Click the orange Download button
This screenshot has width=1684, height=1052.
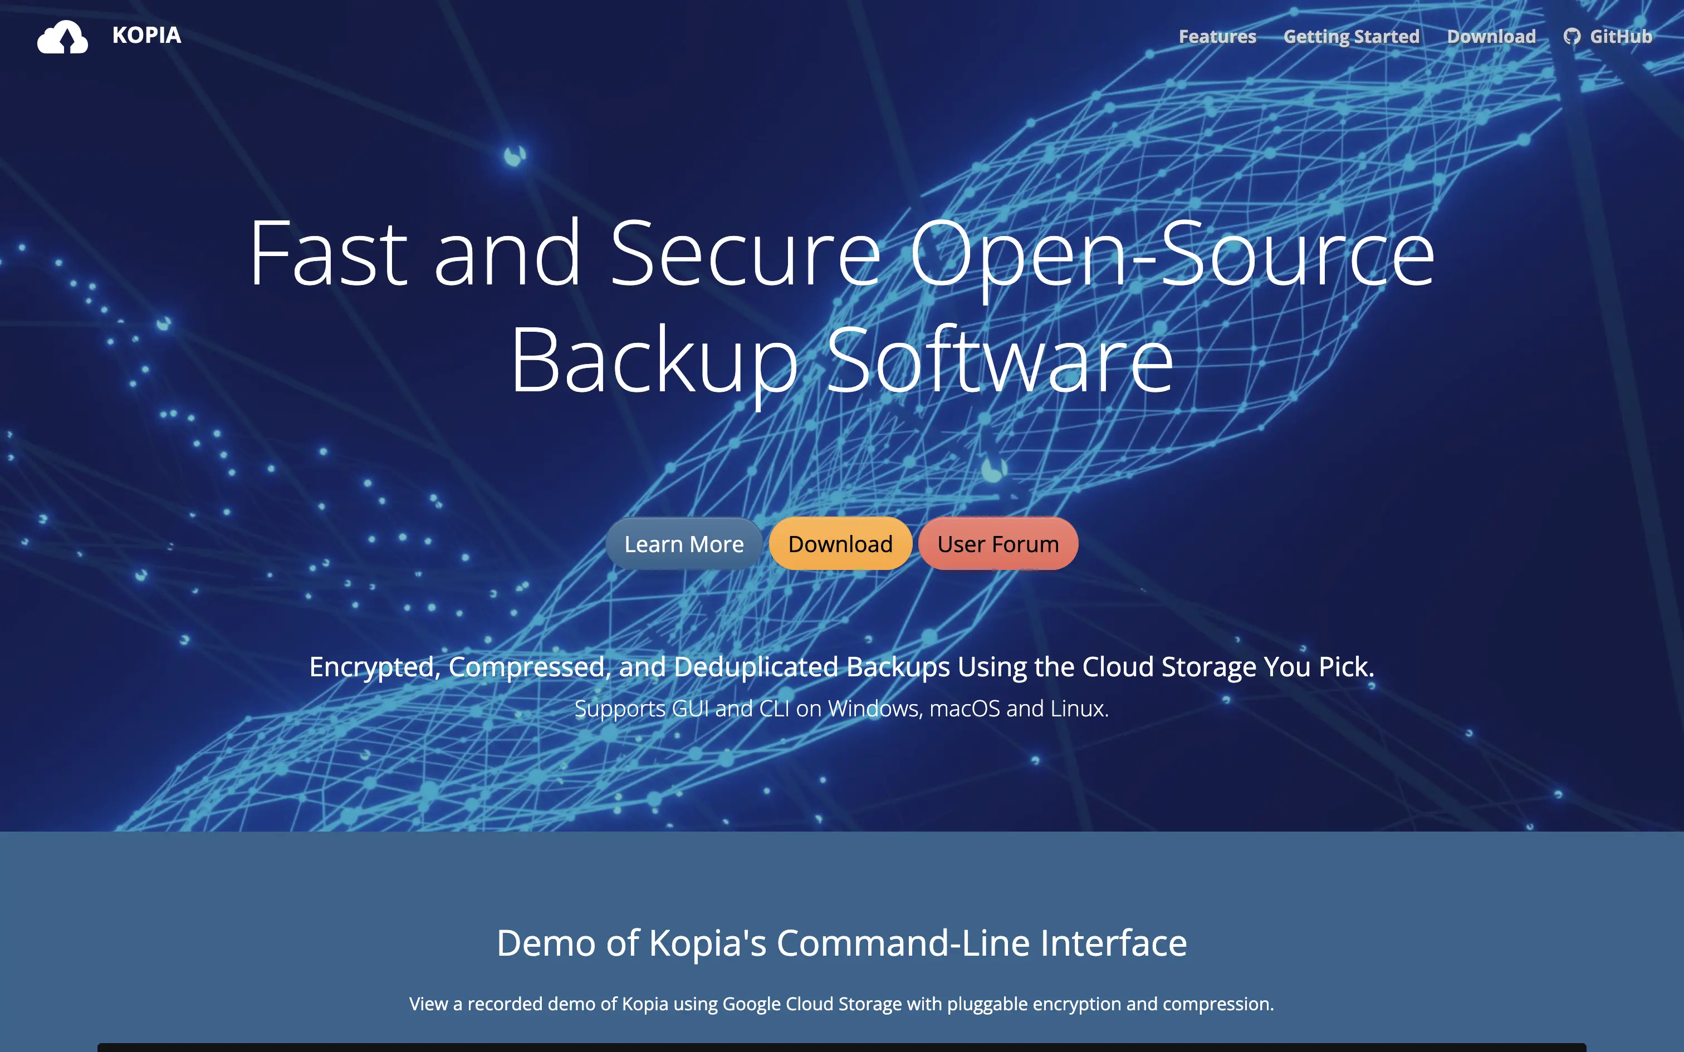(841, 543)
